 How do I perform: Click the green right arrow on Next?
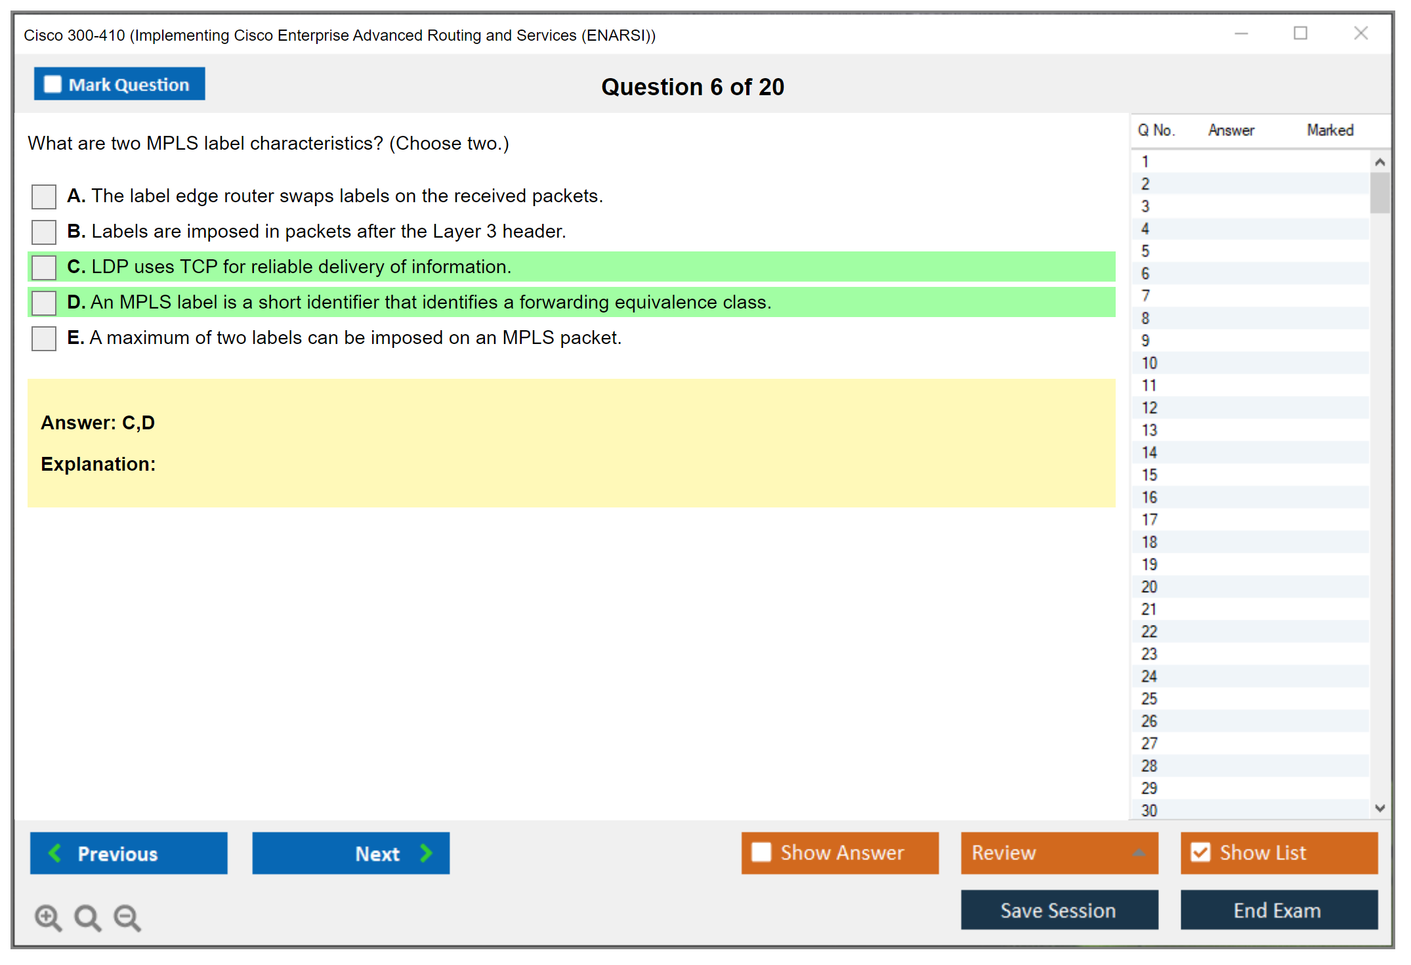(x=426, y=853)
